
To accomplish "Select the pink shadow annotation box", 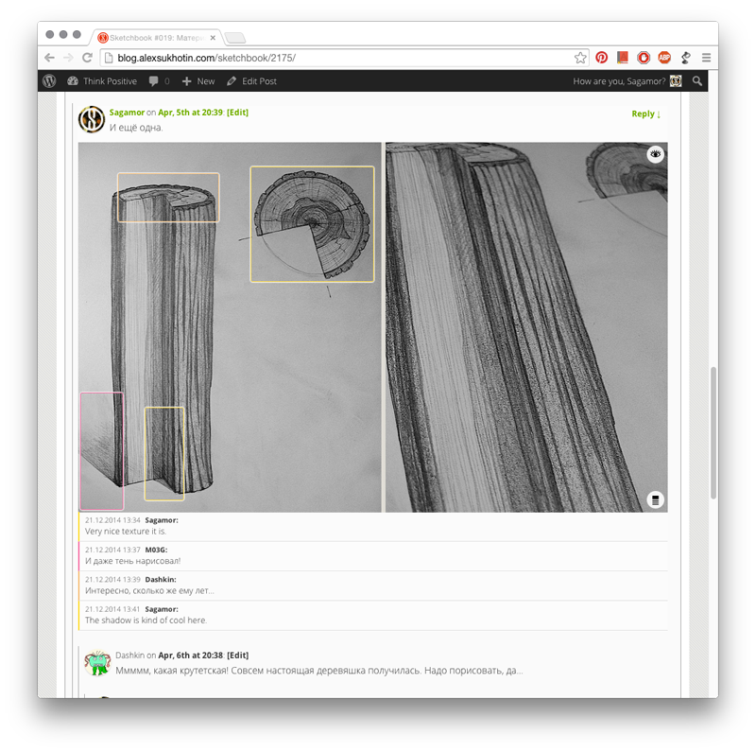I will 102,451.
